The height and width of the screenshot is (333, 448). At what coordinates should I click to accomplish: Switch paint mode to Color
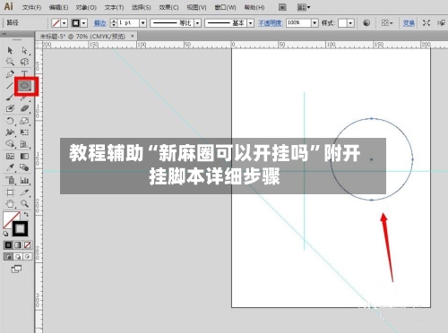click(x=8, y=245)
